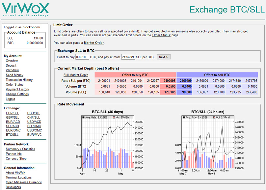Select best buy rate 2402098
This screenshot has width=266, height=190.
168,81
